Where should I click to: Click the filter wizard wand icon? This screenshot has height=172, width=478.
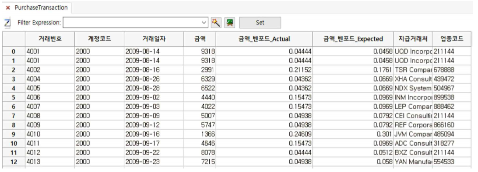point(216,23)
